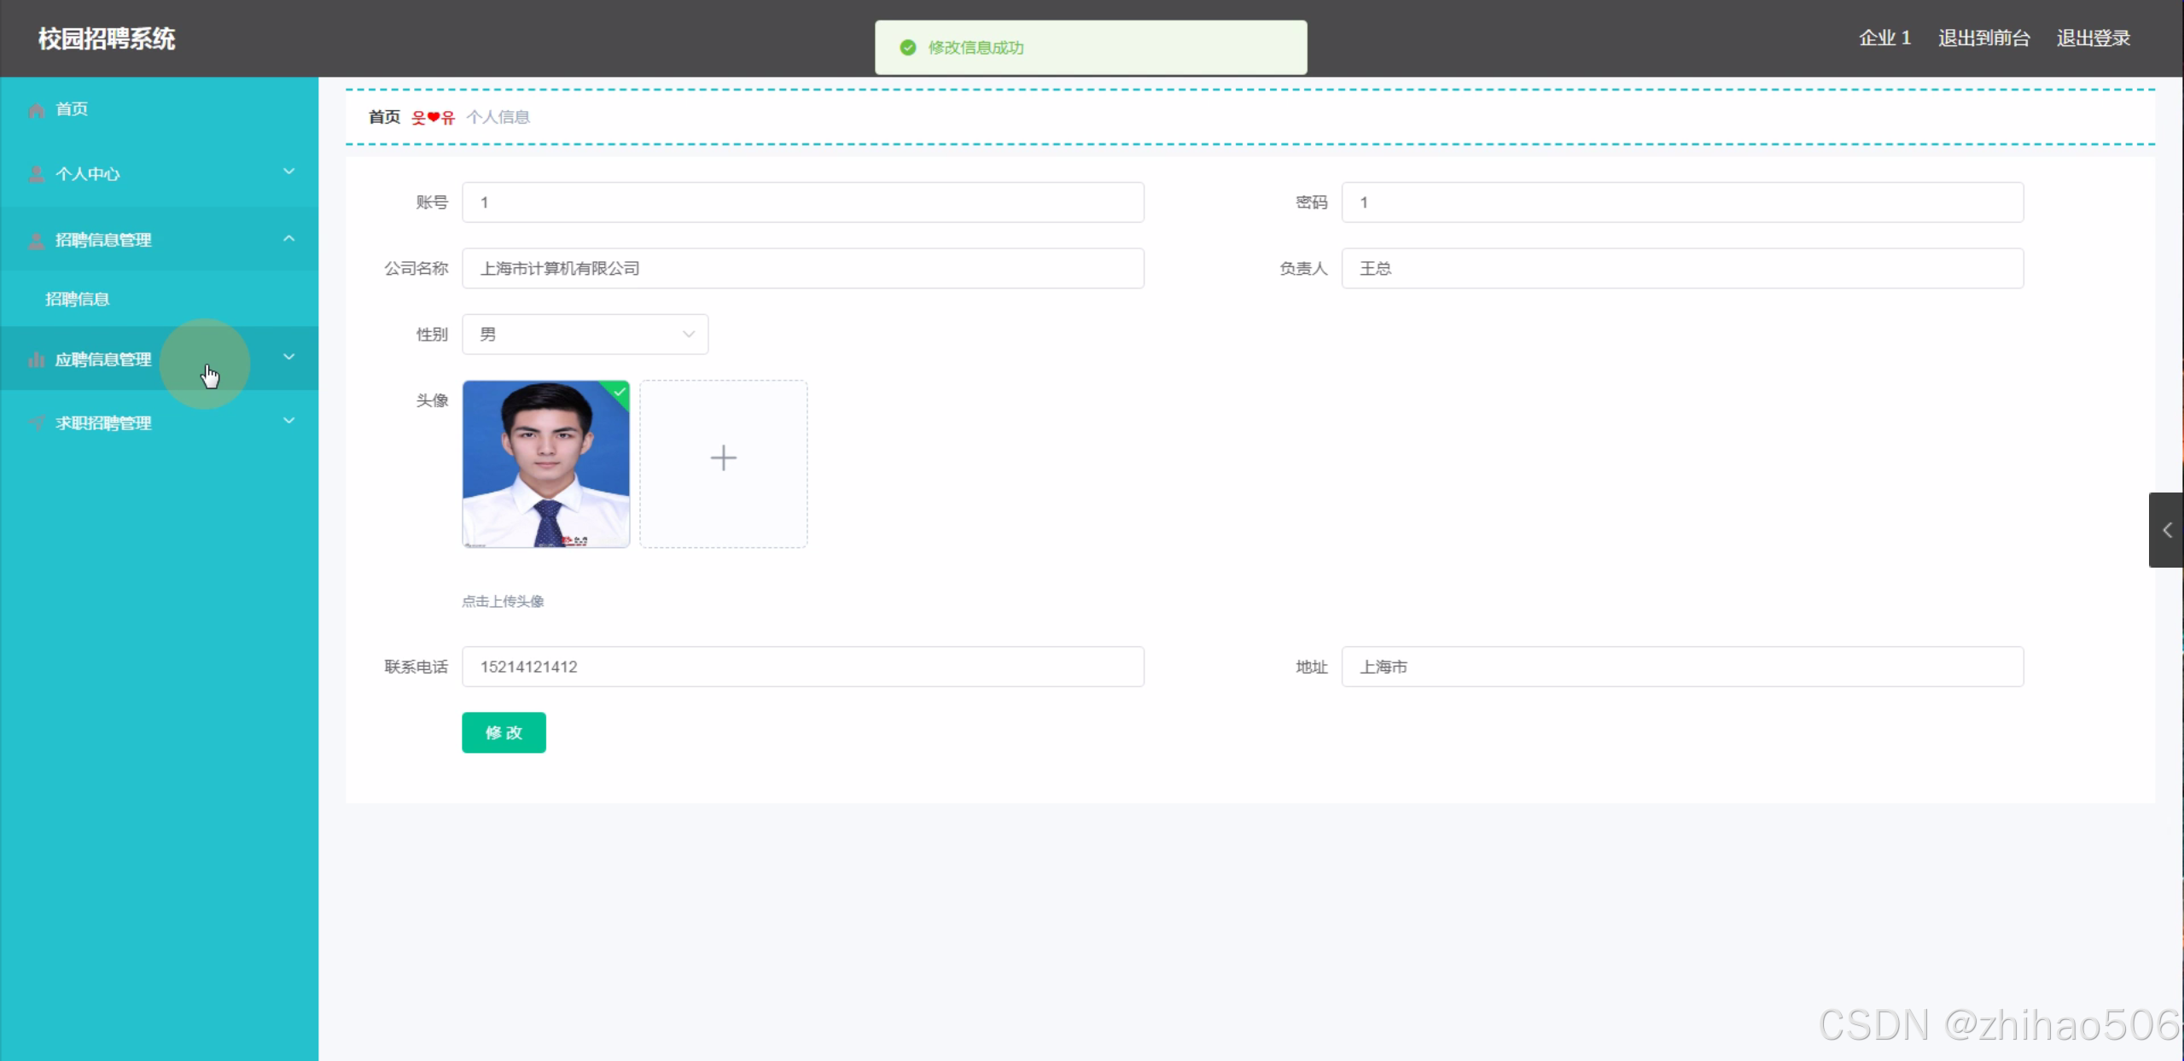Open the 性别 gender dropdown
The width and height of the screenshot is (2184, 1061).
(x=585, y=335)
